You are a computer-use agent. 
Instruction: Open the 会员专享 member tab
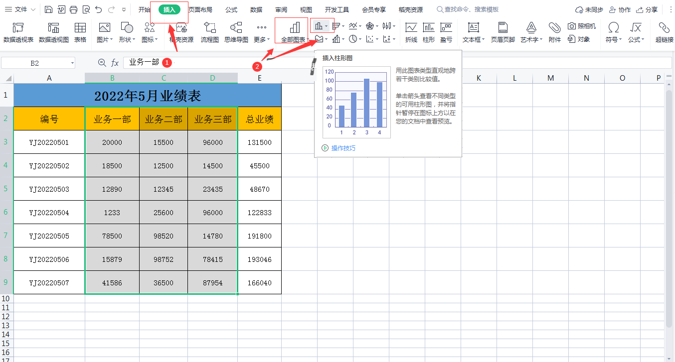click(x=374, y=9)
